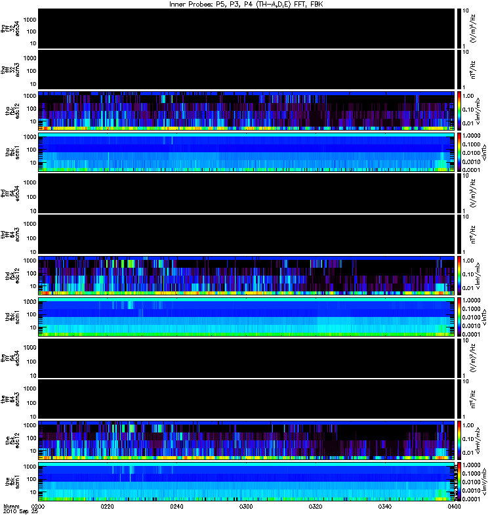Click inside the empty tha fff 32 edc34 spectrogram

tap(247, 28)
